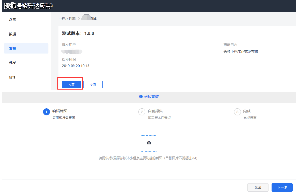296x195 pixels.
Task: Open the 总览 overview menu item
Action: [x=12, y=20]
